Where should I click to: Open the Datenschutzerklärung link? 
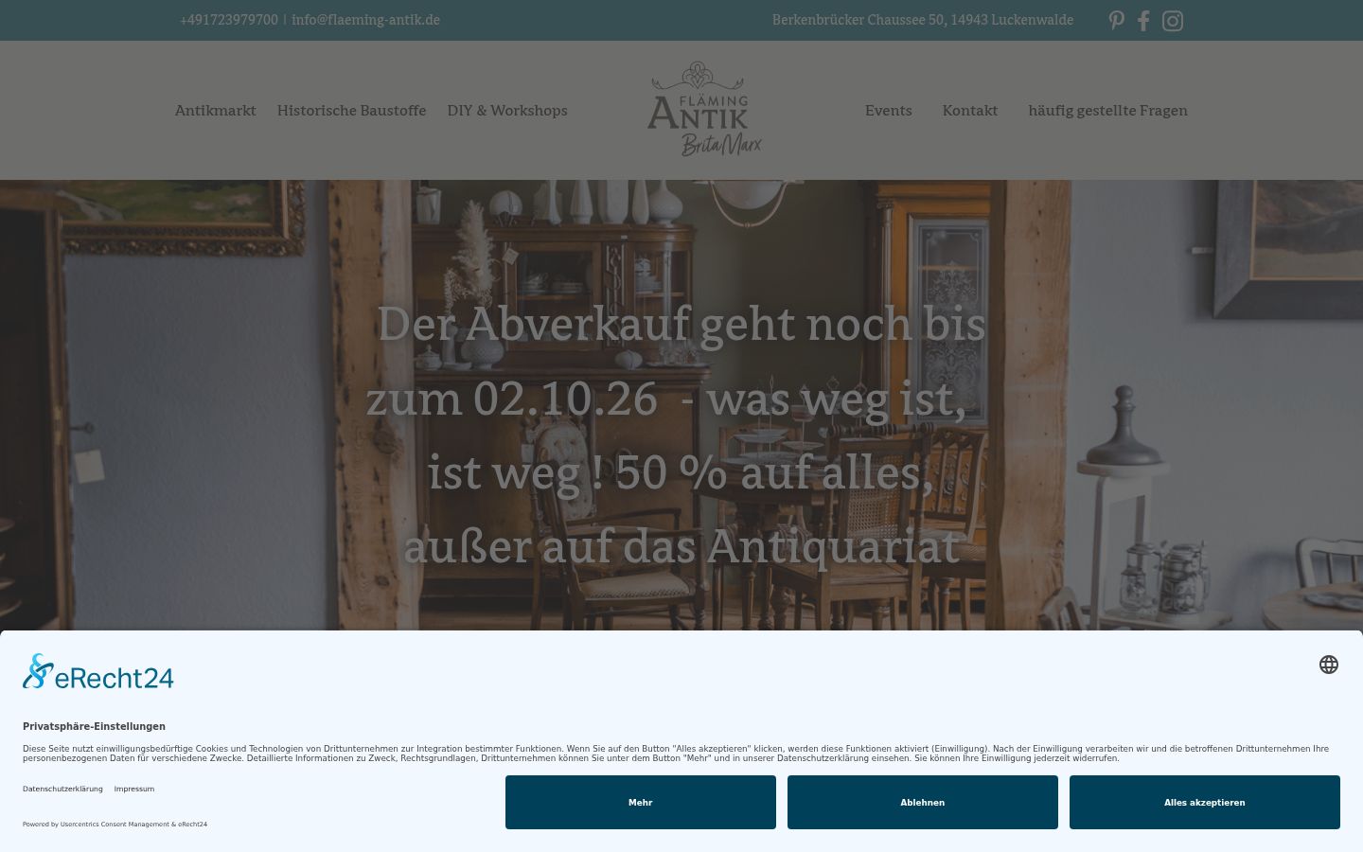tap(62, 789)
